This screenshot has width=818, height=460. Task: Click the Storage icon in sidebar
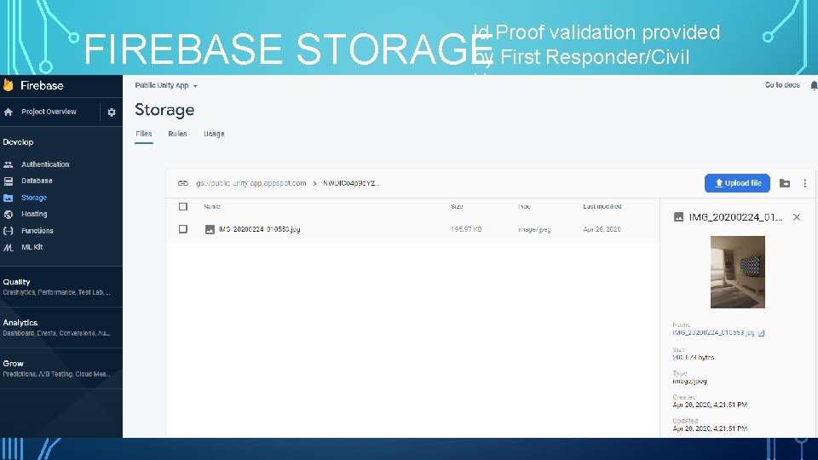pyautogui.click(x=9, y=198)
